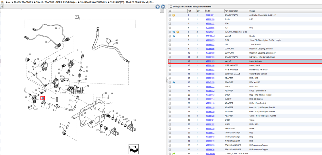Sort by the Part # column header
Image resolution: width=322 pixels, height=155 pixels.
(214, 11)
